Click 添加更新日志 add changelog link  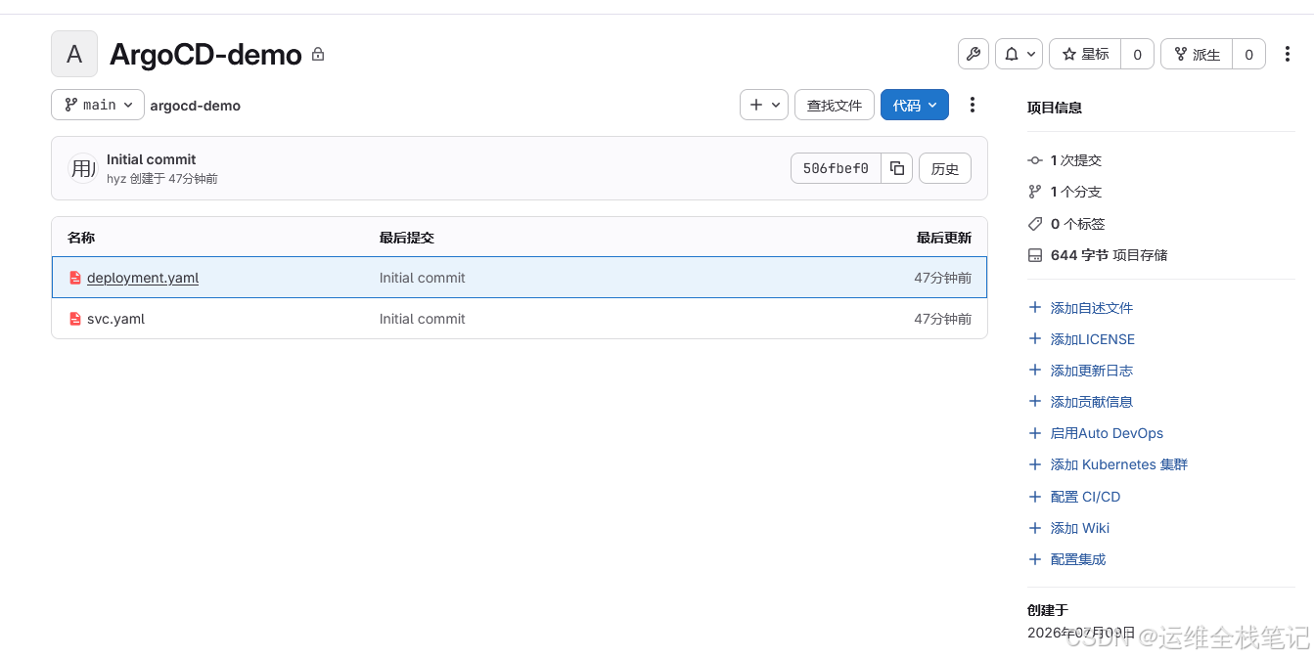(x=1092, y=371)
